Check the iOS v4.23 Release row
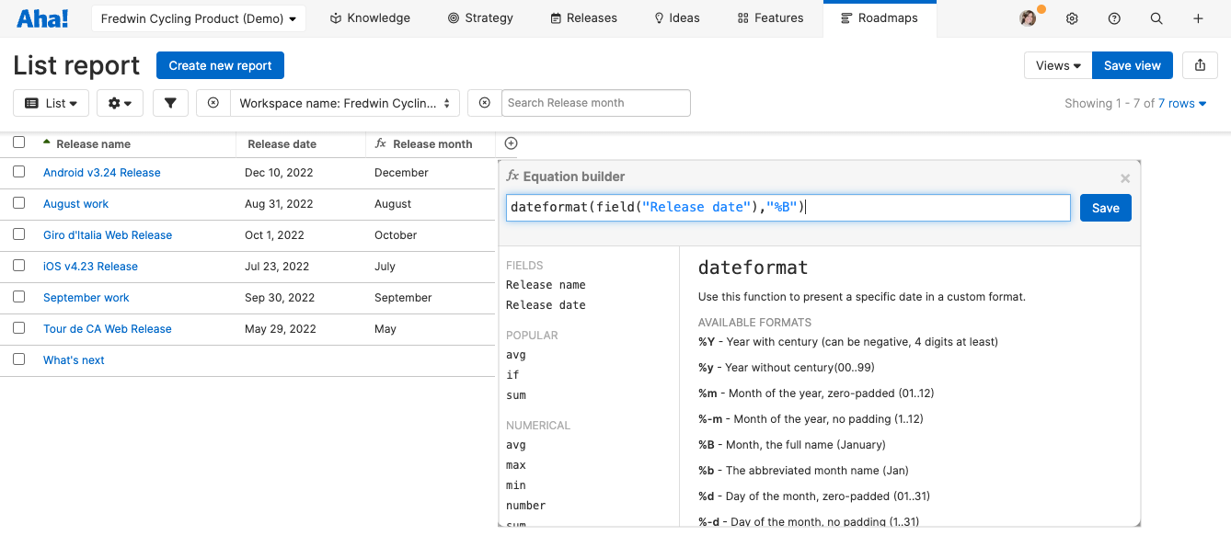 [19, 266]
